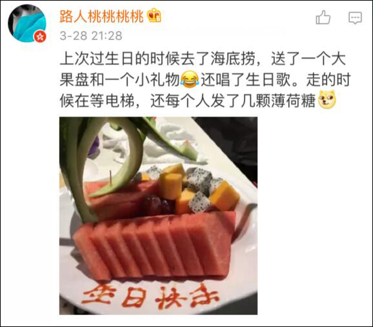Click the comment line starting with 上次过生日
This screenshot has width=373, height=327.
pos(203,59)
